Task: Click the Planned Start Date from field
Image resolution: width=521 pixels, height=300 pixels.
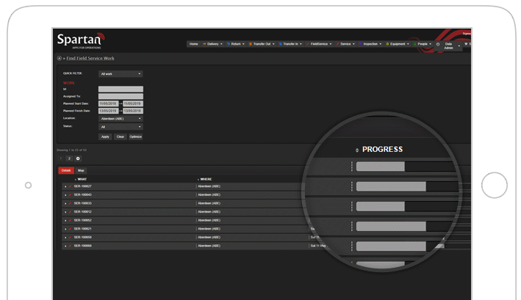Action: pyautogui.click(x=108, y=103)
